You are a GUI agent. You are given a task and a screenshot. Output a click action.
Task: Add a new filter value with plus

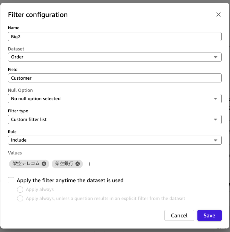89,164
